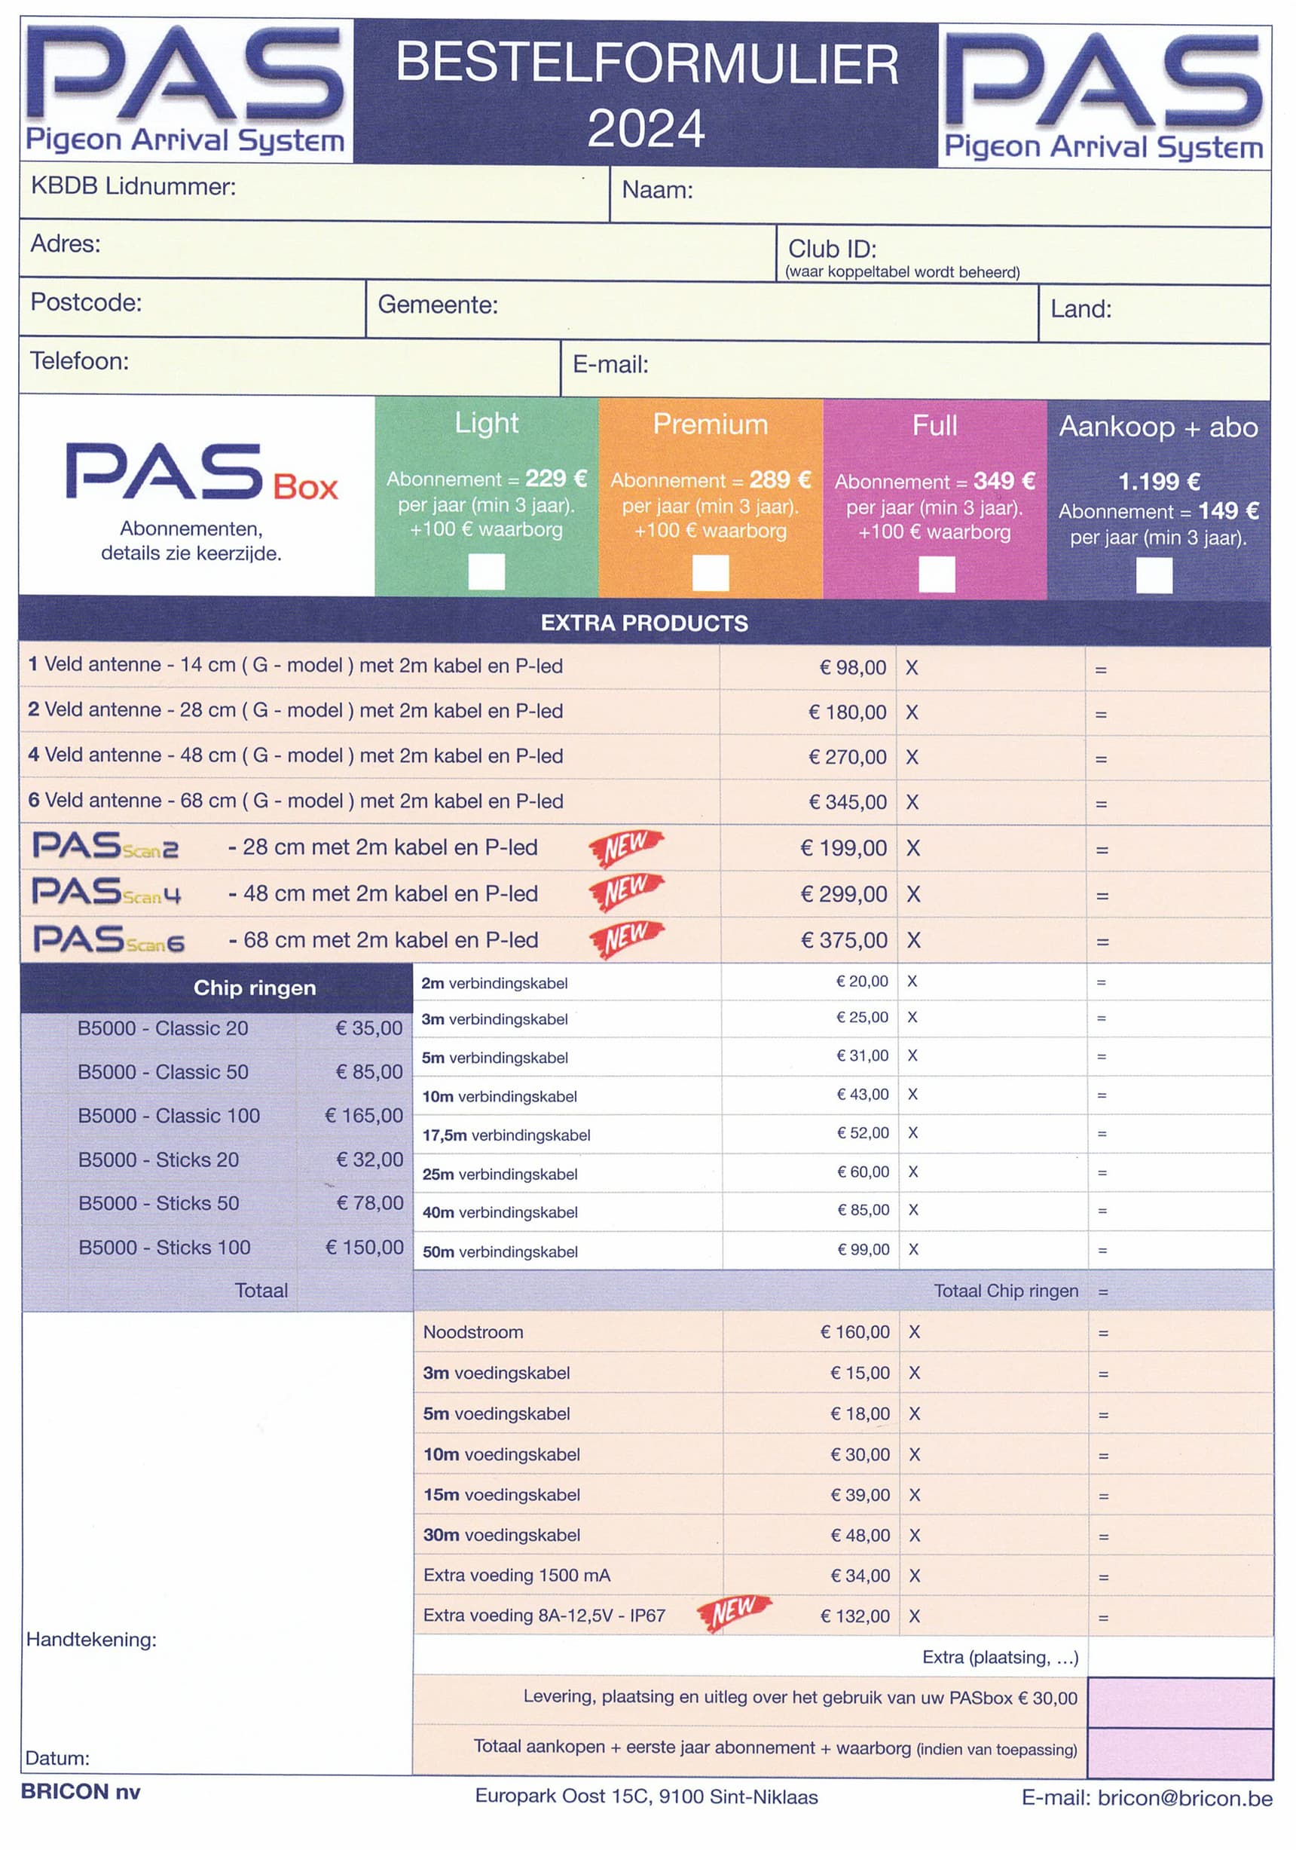Click the 5m verbindingskabel row
Screen dimensions: 1296x1850
[842, 1057]
